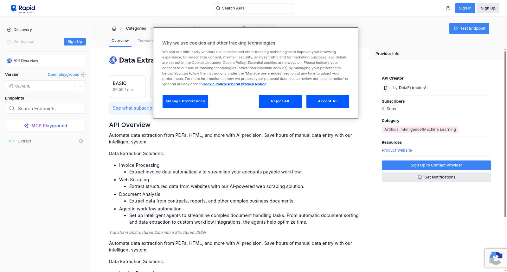Click the Workspace star icon
Viewport: 507px width, 272px height.
[x=9, y=42]
